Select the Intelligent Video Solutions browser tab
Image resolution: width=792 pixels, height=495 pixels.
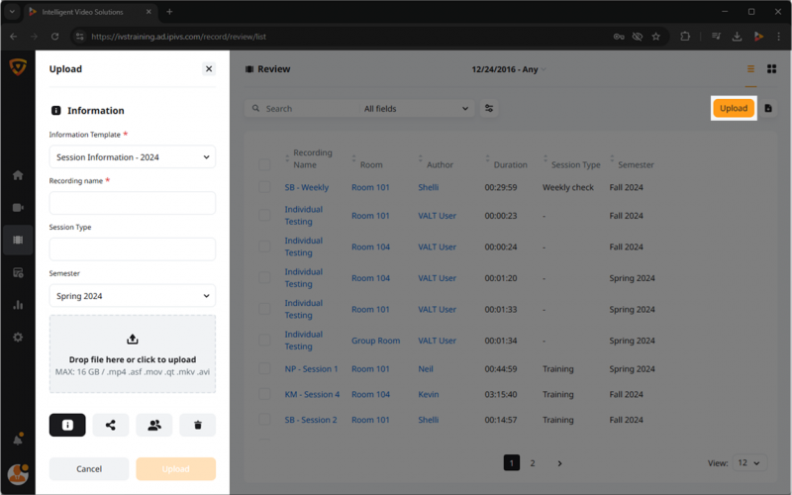coord(90,12)
